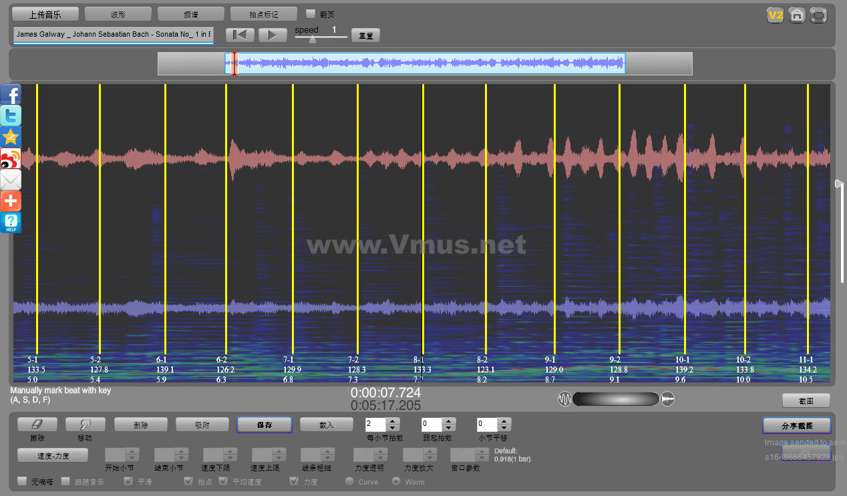This screenshot has width=847, height=496.
Task: Toggle the 平均速度 checkbox
Action: tap(223, 481)
